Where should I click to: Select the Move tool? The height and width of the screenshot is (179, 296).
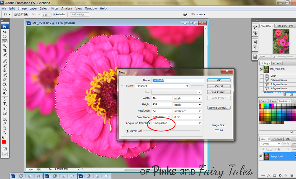pos(4,32)
